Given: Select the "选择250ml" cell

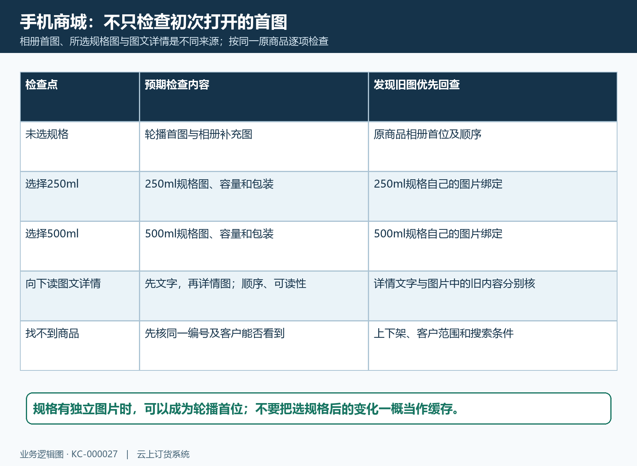Looking at the screenshot, I should pyautogui.click(x=80, y=196).
